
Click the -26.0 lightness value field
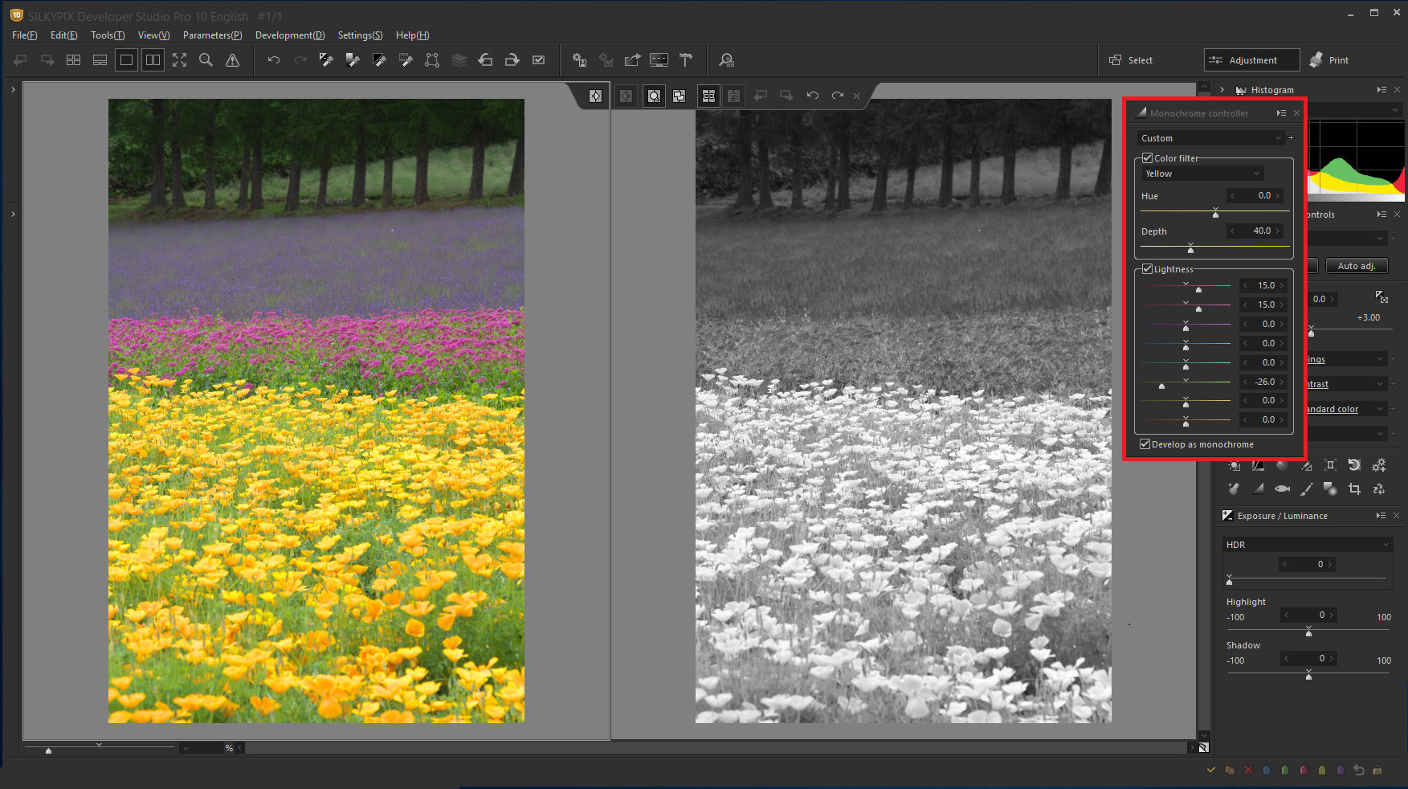click(1263, 382)
